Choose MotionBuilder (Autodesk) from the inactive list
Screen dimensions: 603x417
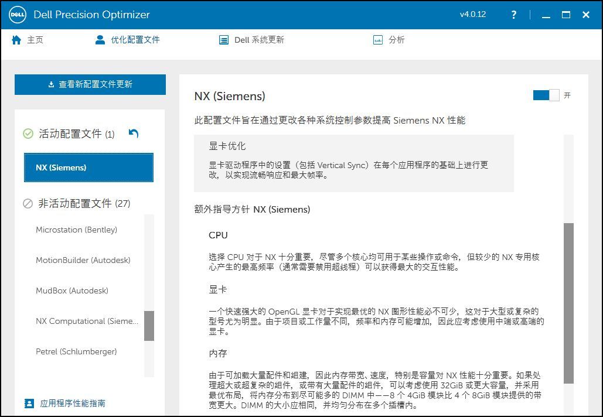(x=83, y=260)
